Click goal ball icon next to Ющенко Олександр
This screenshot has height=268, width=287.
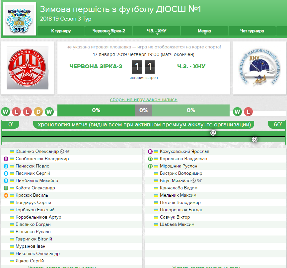tap(62, 152)
